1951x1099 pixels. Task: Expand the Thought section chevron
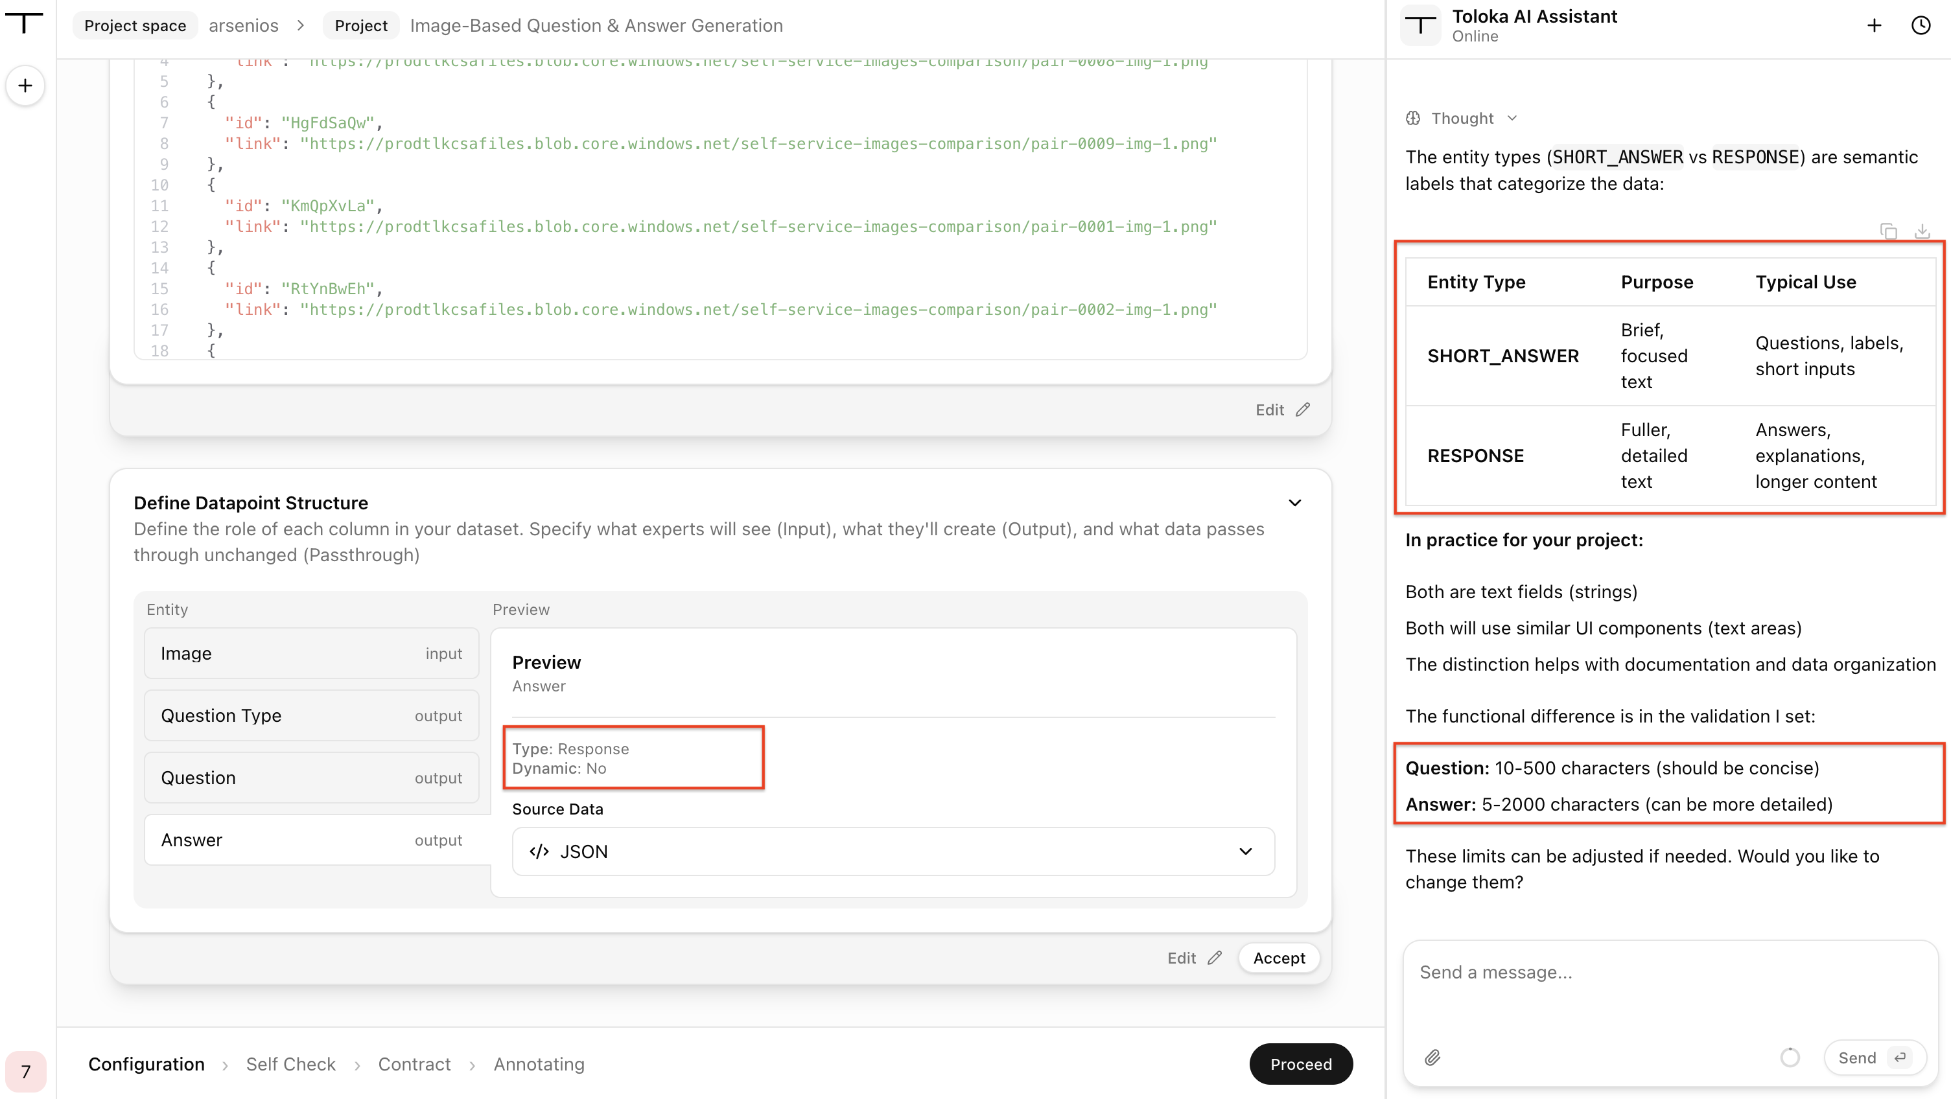click(1512, 118)
